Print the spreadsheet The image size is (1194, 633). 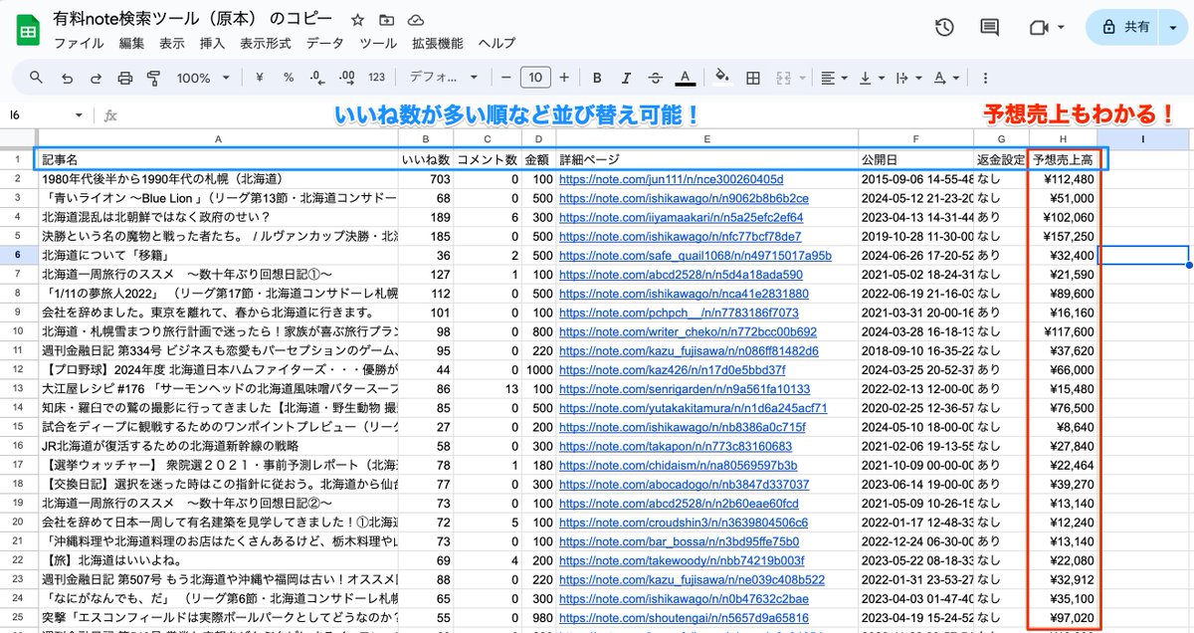click(124, 78)
